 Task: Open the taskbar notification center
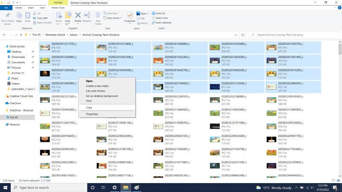(x=335, y=188)
